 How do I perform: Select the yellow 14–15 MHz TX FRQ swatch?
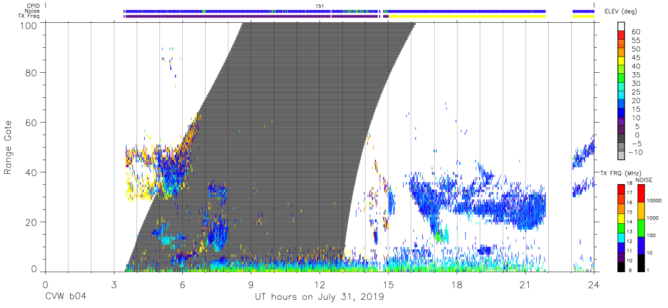621,218
